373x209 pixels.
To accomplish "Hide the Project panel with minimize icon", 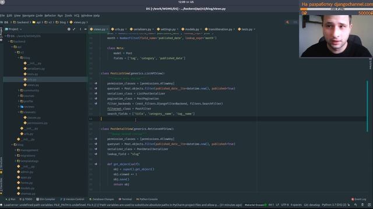I will [86, 29].
